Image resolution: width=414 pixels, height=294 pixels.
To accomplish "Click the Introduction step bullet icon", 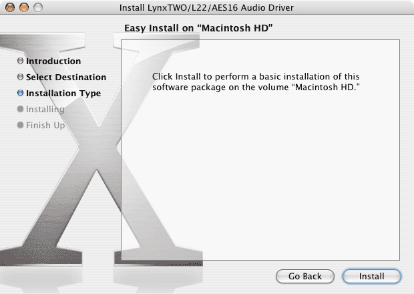I will [x=20, y=61].
